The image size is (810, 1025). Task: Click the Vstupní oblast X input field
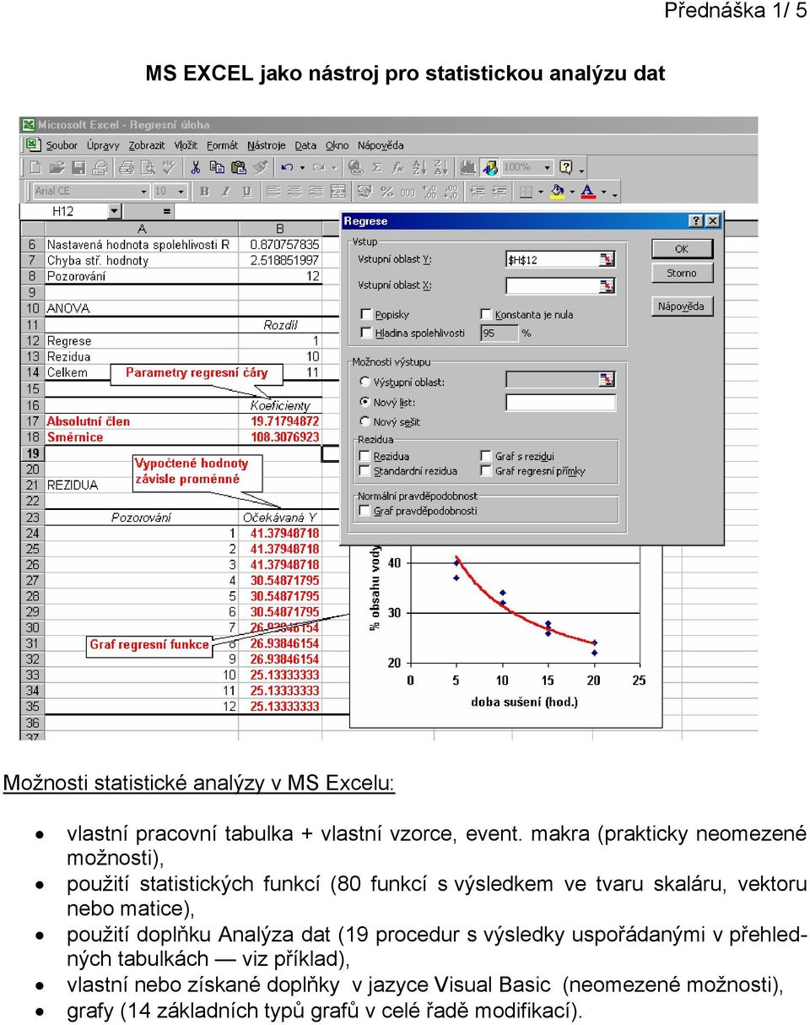(552, 285)
